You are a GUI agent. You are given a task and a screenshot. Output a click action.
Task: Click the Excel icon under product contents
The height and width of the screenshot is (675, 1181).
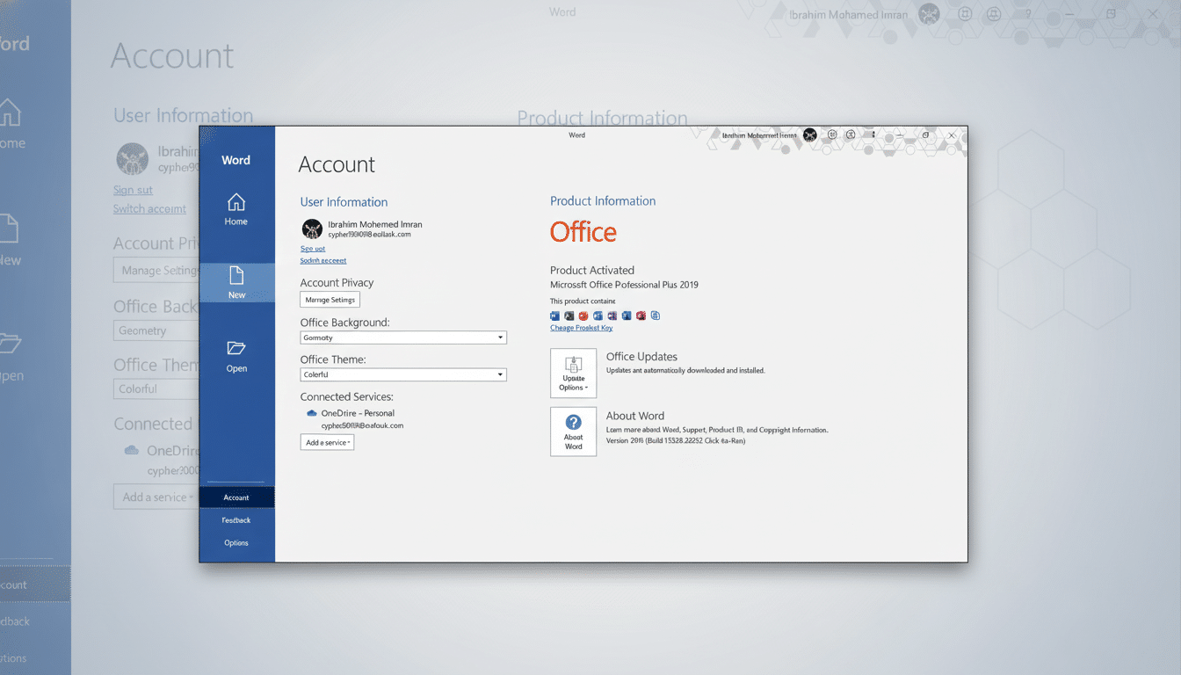[569, 315]
